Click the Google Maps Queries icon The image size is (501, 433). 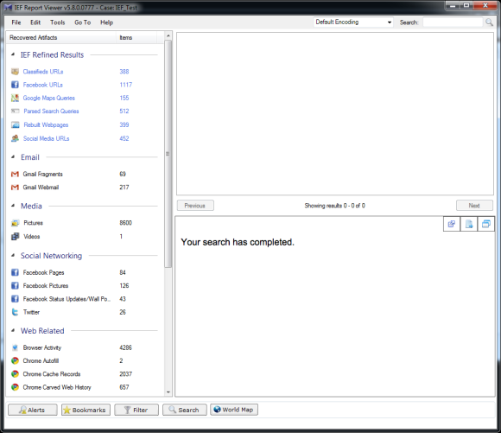[x=15, y=98]
